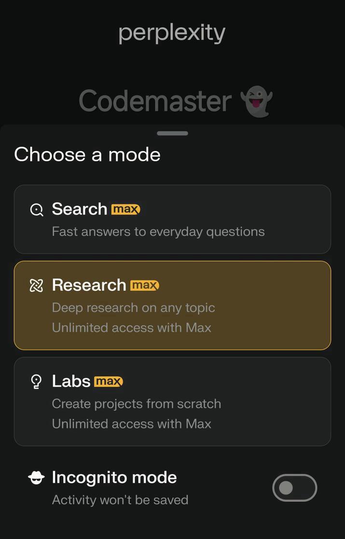Viewport: 345px width, 539px height.
Task: Choose the Search mode option
Action: click(x=172, y=219)
